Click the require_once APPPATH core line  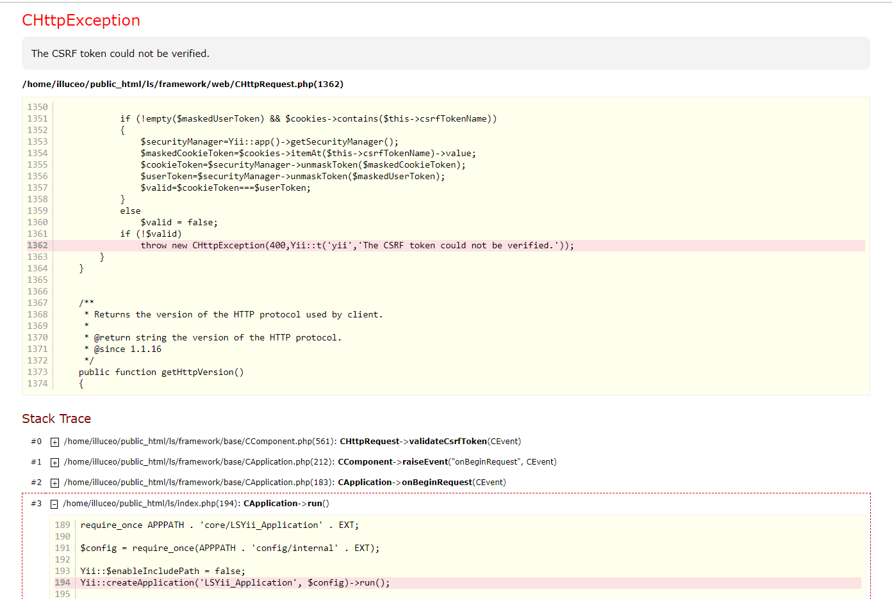[219, 525]
